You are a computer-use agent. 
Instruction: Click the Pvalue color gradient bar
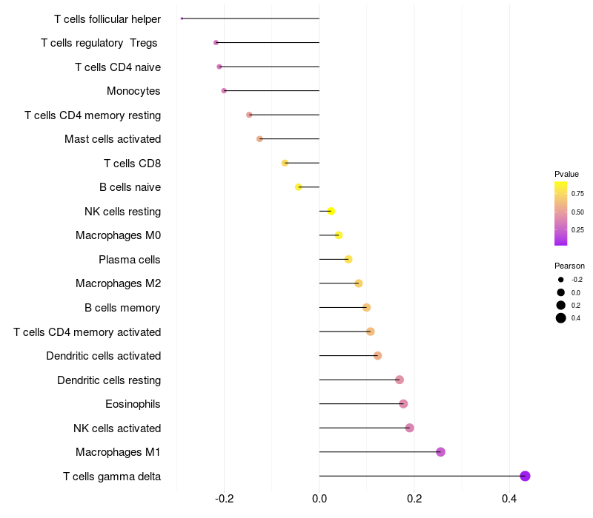tap(561, 213)
